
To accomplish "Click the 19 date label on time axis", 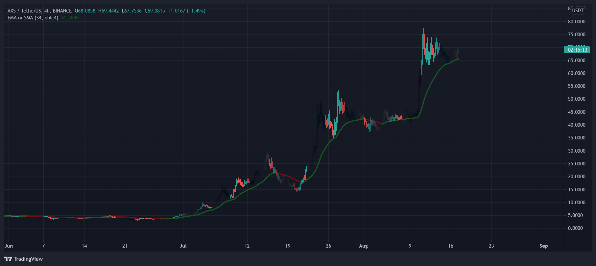I will pos(288,246).
